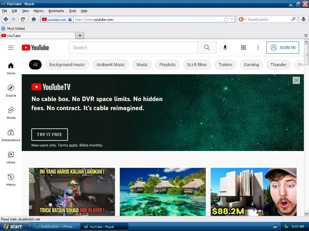This screenshot has width=309, height=231.
Task: Open History in the sidebar
Action: [11, 180]
